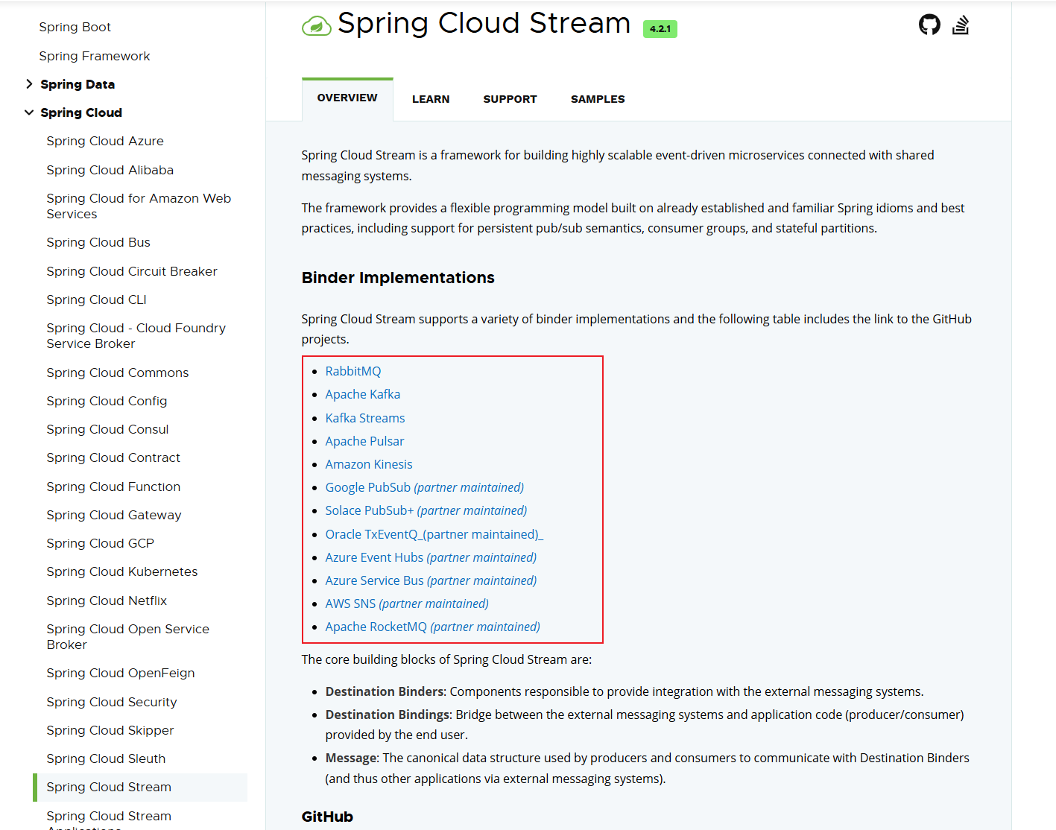Open the Apache Pulsar binder link
This screenshot has width=1056, height=830.
pos(364,441)
